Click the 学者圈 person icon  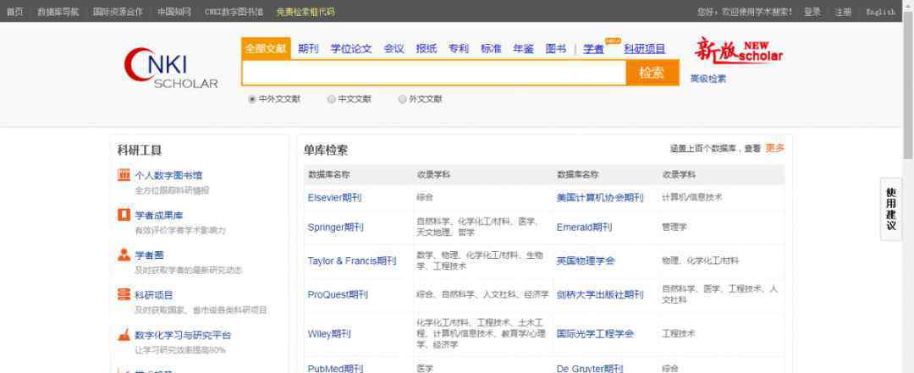[124, 255]
